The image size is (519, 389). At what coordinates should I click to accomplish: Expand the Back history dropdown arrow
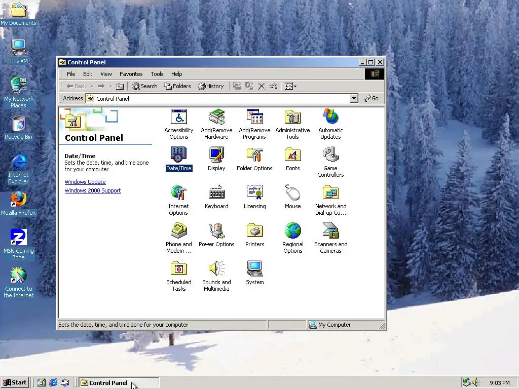(x=92, y=86)
